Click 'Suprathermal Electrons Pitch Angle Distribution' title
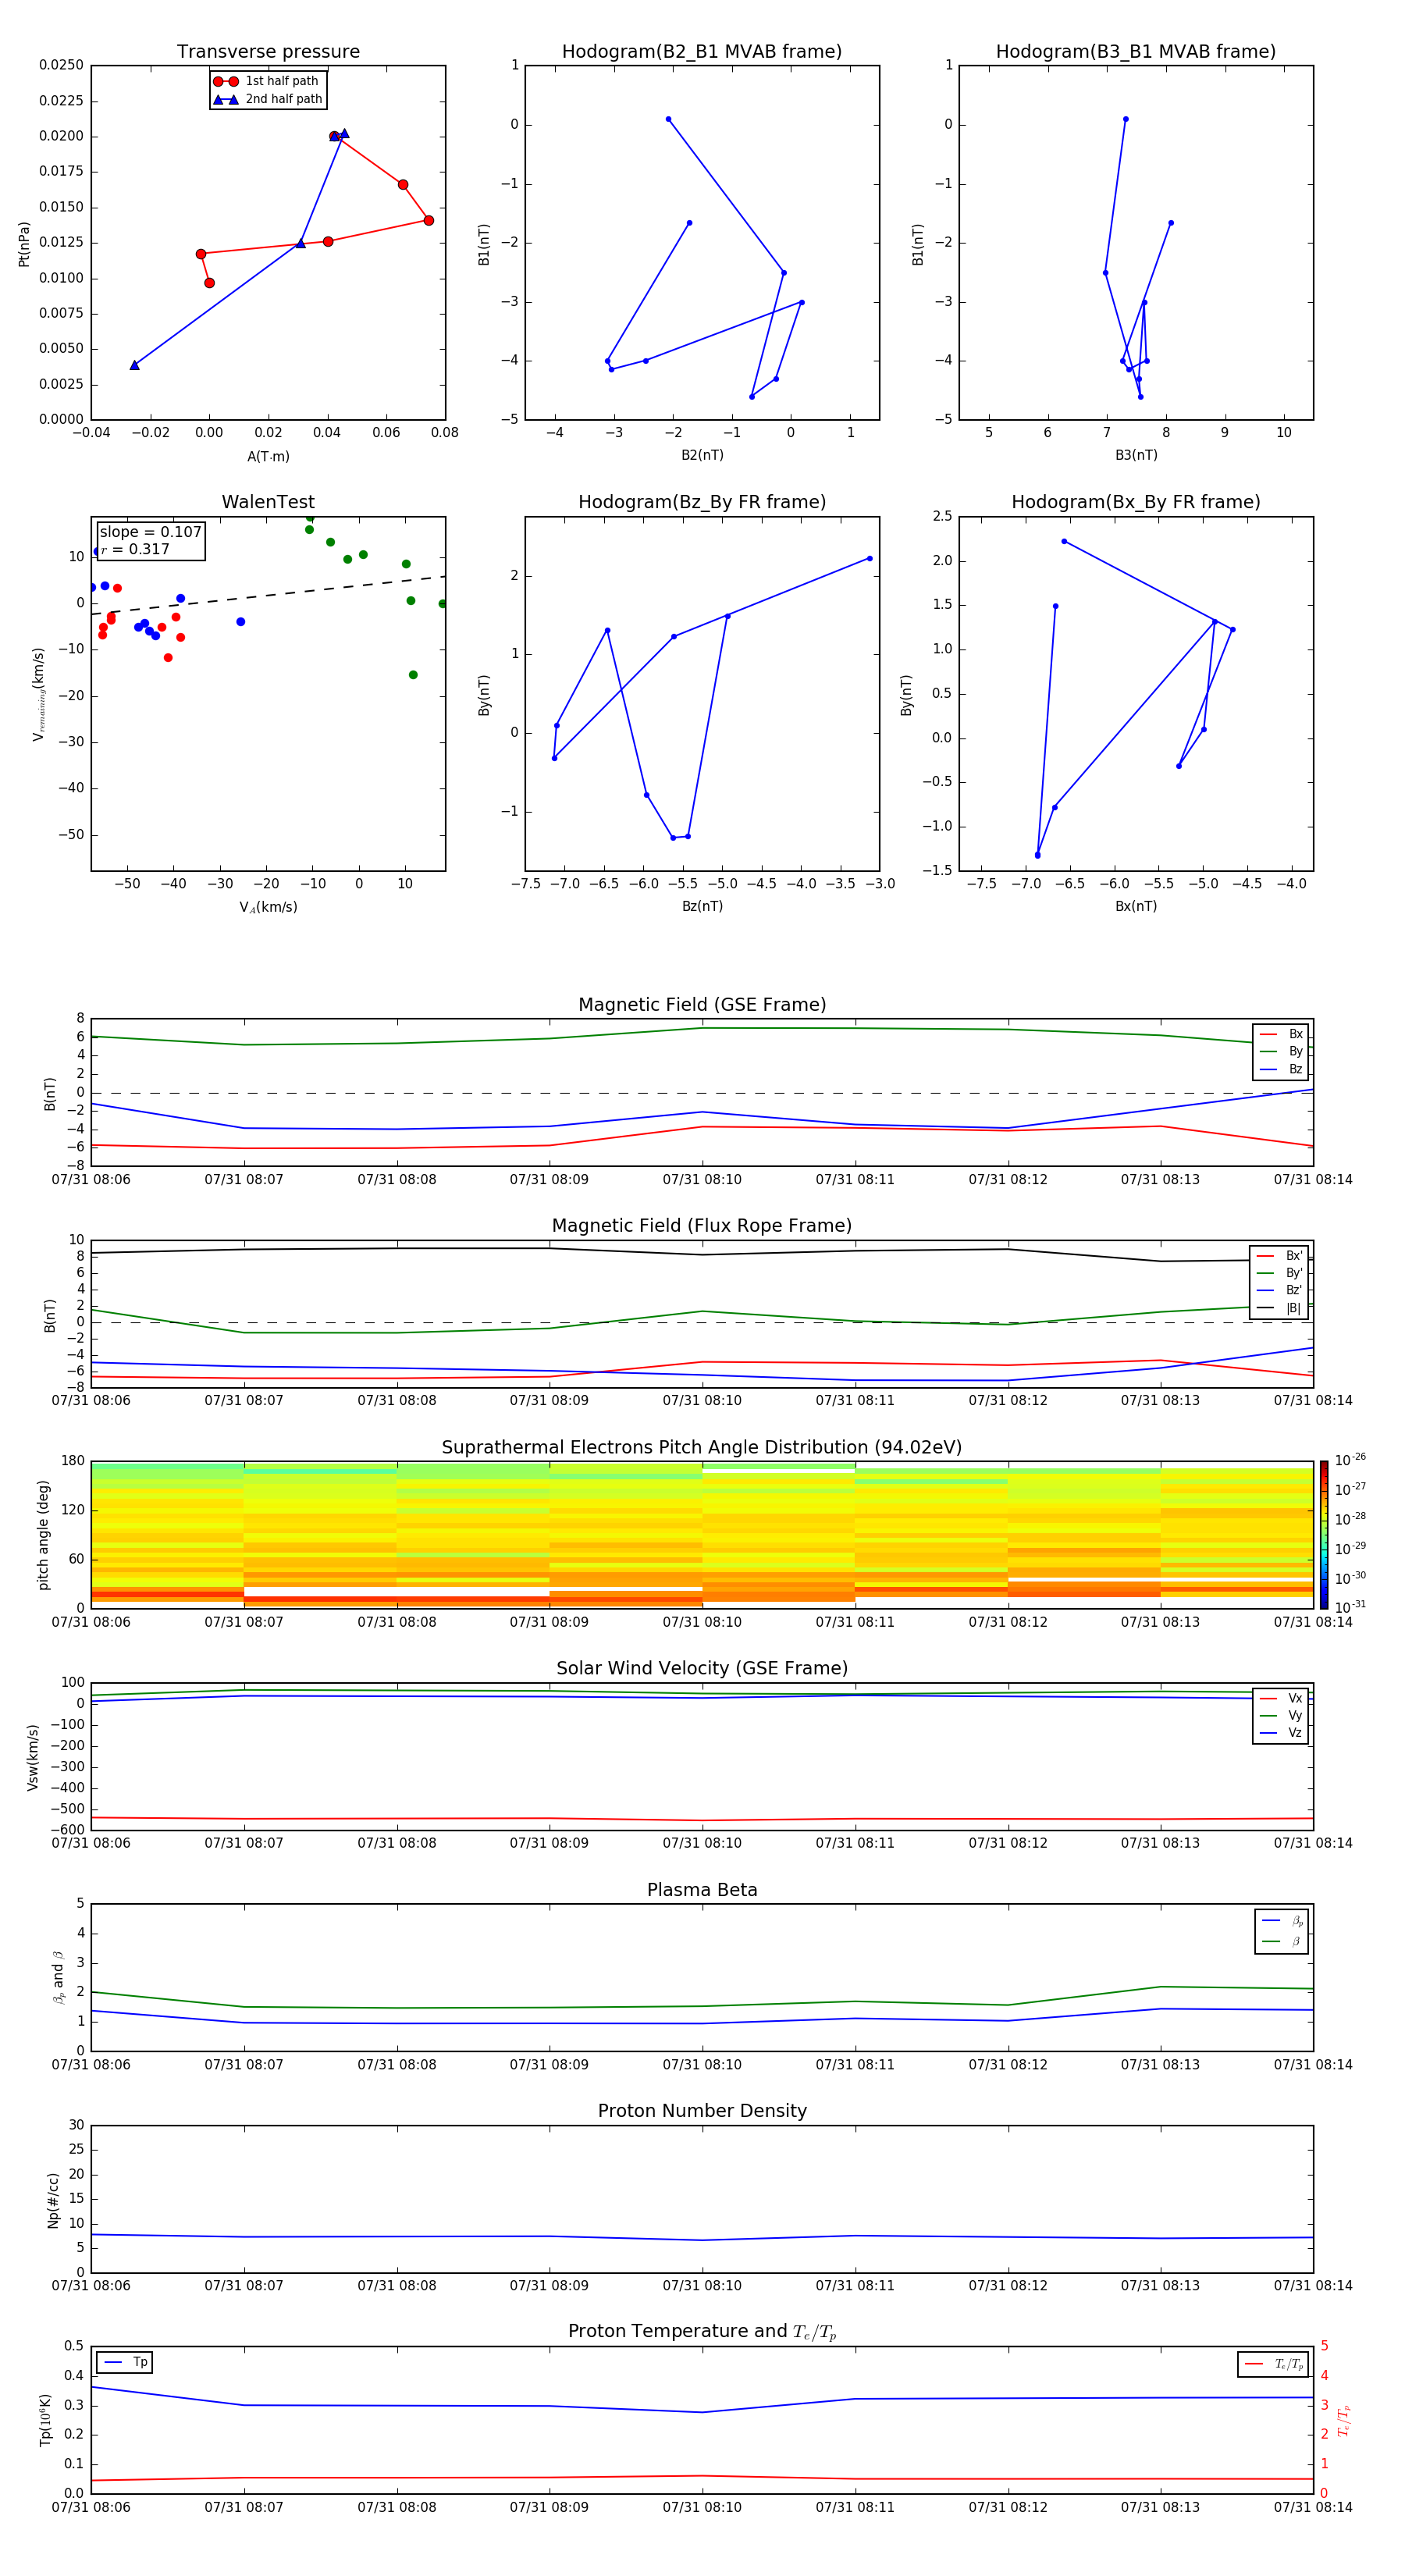 coord(702,1448)
